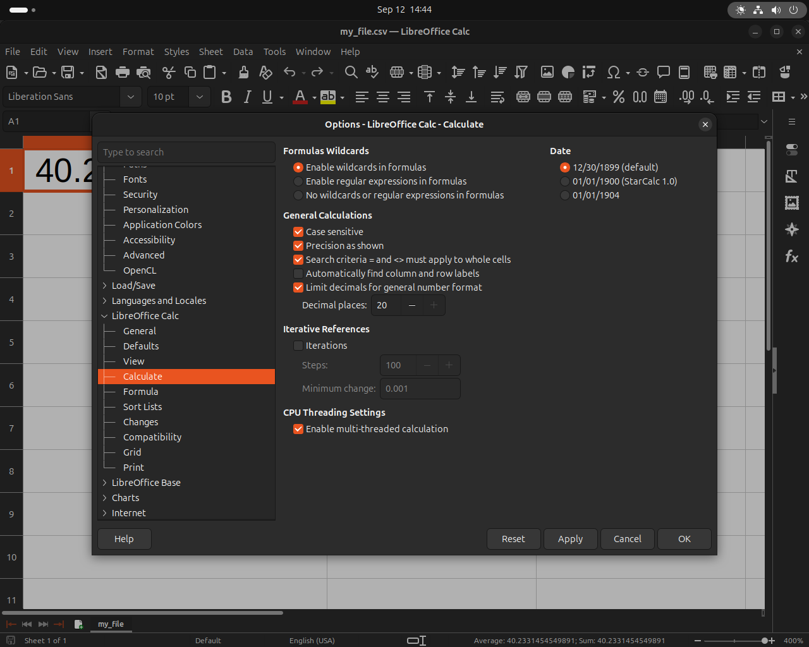Collapse the LibreOffice Calc tree node
This screenshot has height=647, width=809.
tap(104, 316)
